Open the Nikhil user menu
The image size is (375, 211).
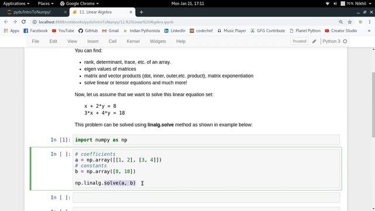[x=363, y=4]
